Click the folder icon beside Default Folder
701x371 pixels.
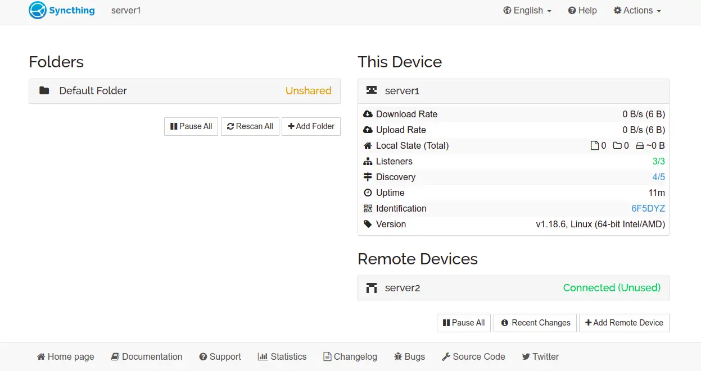44,90
